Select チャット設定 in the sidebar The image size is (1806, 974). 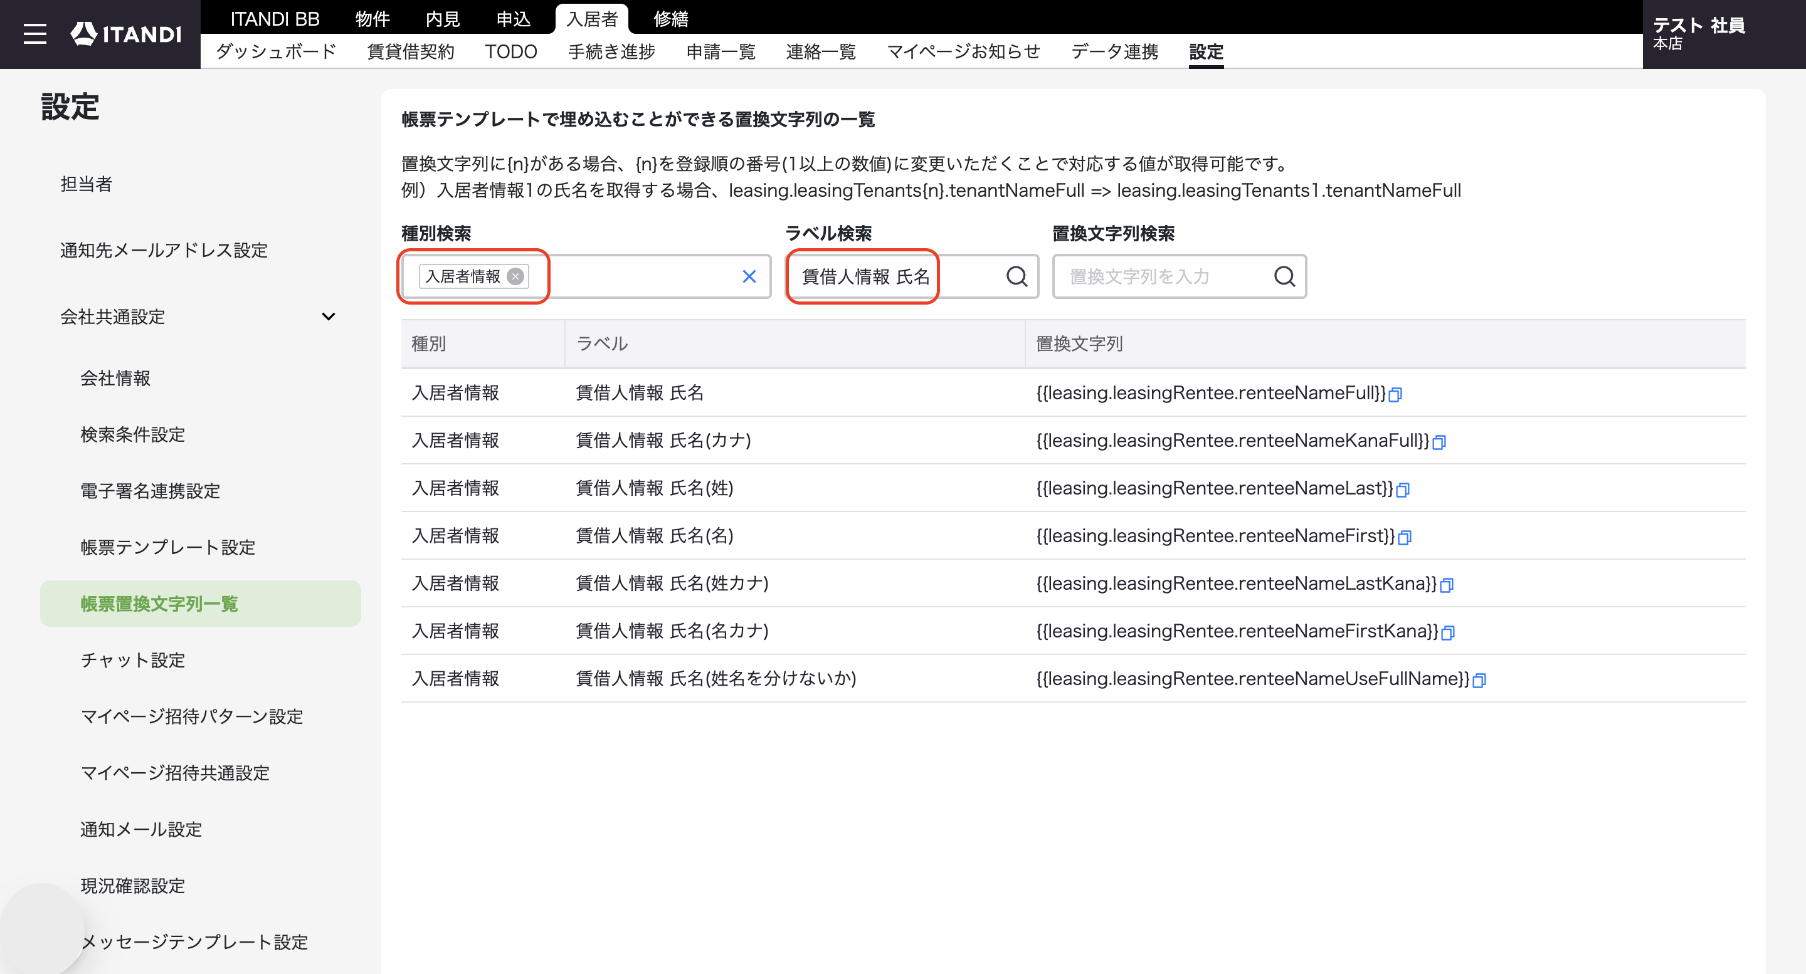coord(133,660)
